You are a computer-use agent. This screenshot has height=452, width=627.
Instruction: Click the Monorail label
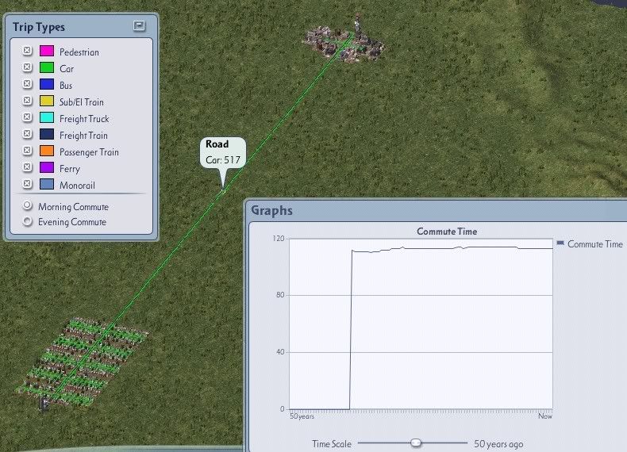[77, 186]
